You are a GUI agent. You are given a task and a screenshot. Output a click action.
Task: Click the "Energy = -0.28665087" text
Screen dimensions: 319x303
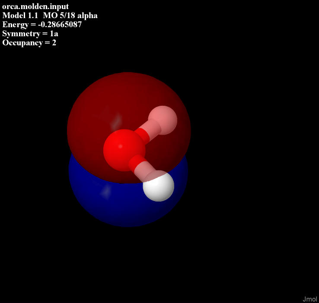click(42, 25)
